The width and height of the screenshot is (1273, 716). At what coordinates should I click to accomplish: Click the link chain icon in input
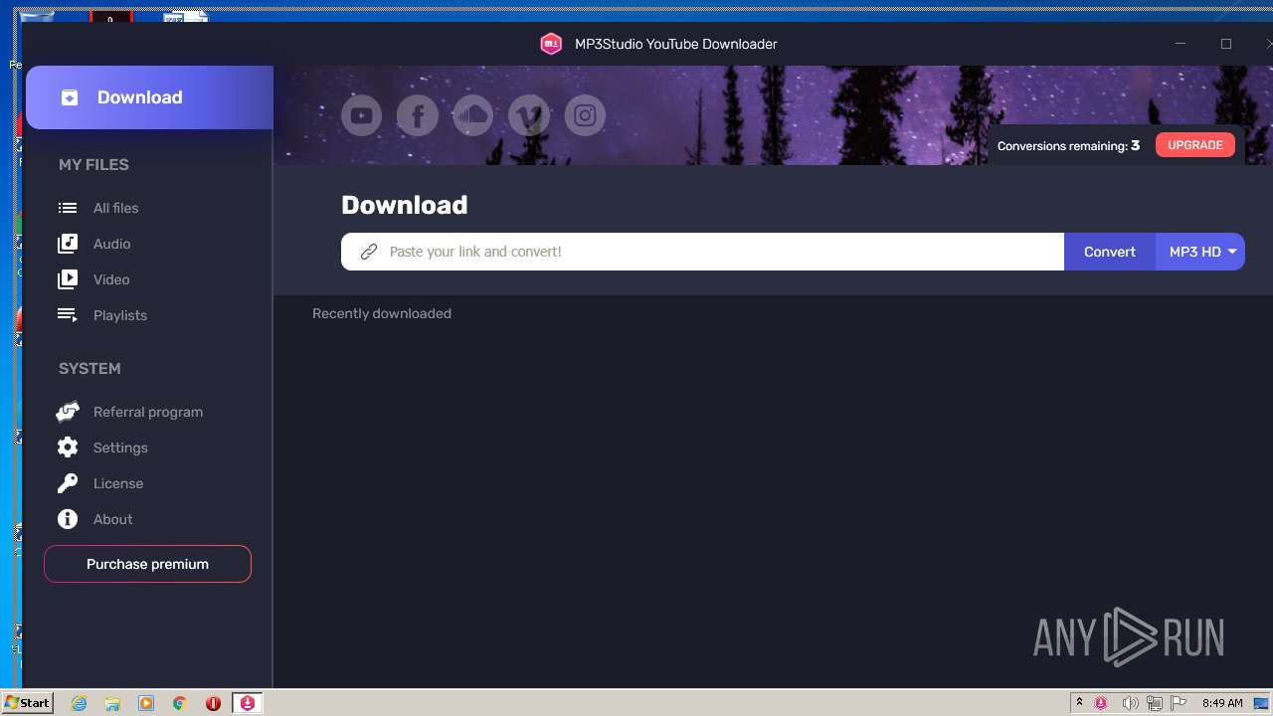coord(369,252)
